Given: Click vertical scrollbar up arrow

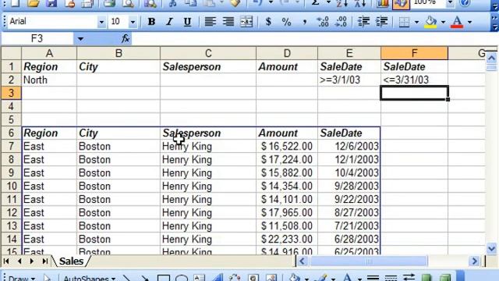Looking at the screenshot, I should (491, 58).
